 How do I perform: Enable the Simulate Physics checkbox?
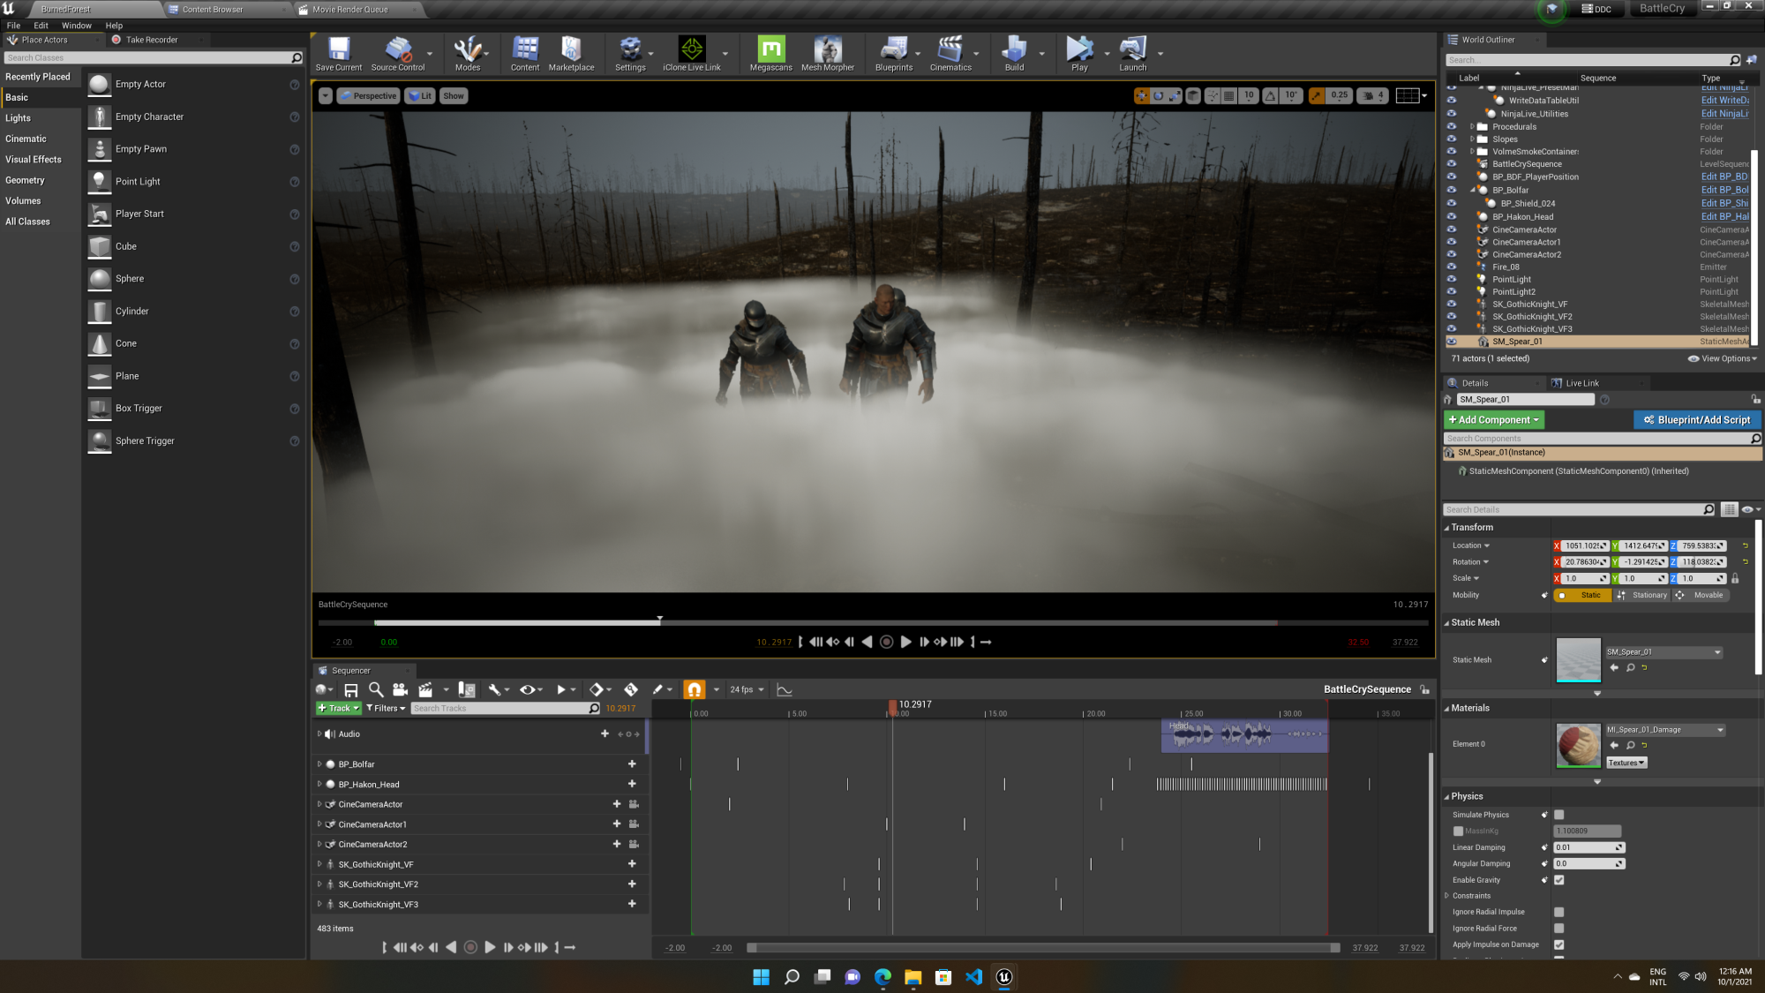1558,815
